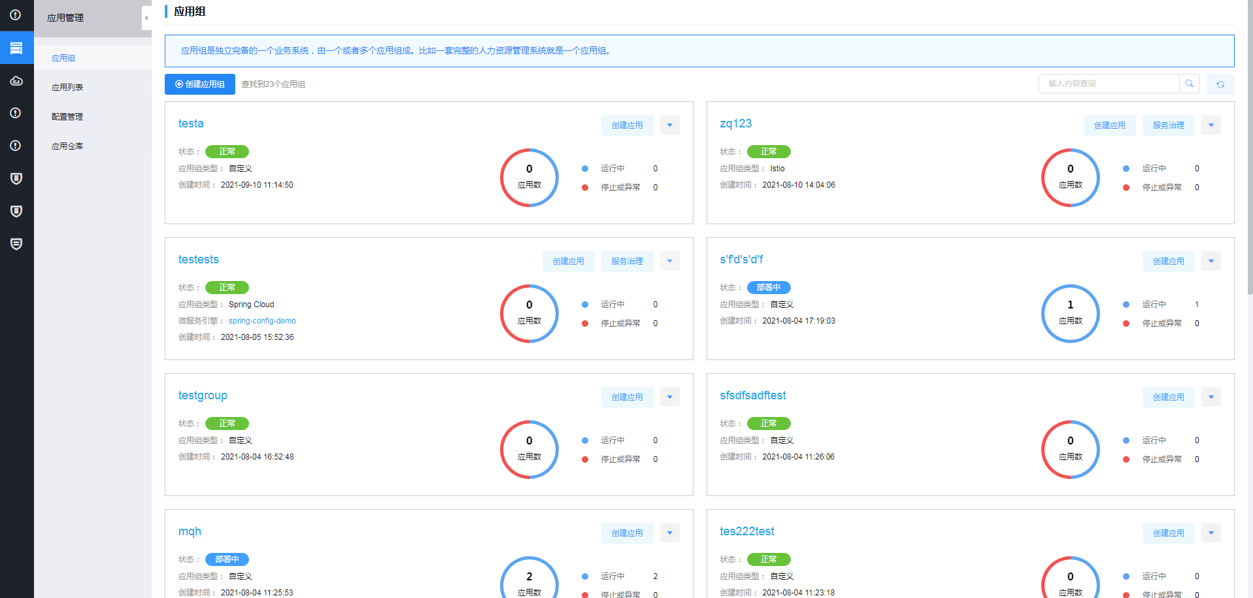This screenshot has height=598, width=1253.
Task: Collapse the 应用管理 side panel arrow
Action: 146,18
